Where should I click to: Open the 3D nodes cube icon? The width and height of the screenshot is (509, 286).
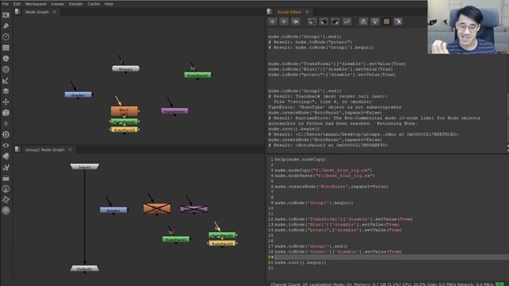[x=6, y=113]
